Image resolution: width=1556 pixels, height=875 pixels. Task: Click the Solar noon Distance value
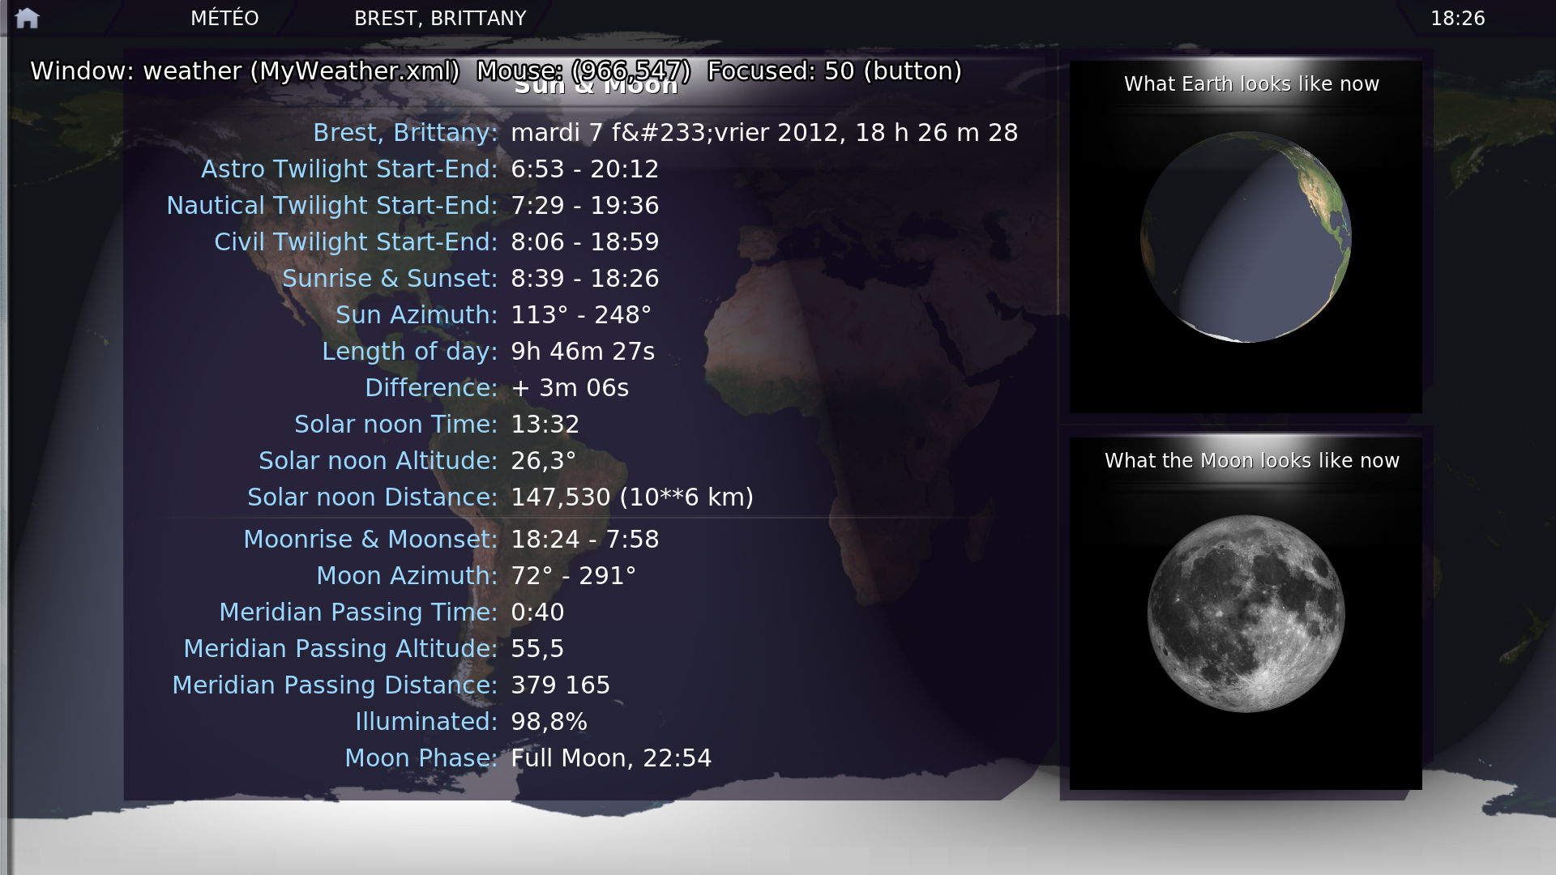click(x=631, y=497)
